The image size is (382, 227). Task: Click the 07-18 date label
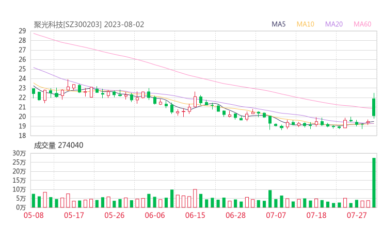[x=316, y=216]
